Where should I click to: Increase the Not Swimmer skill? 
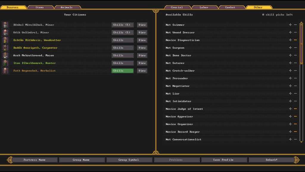coord(290,25)
